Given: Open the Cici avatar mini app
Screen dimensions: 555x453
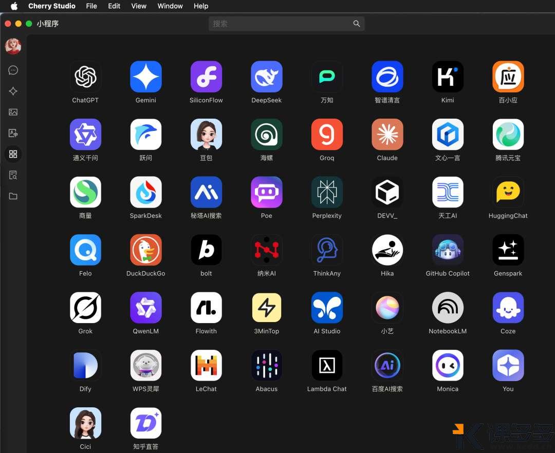Looking at the screenshot, I should click(85, 423).
